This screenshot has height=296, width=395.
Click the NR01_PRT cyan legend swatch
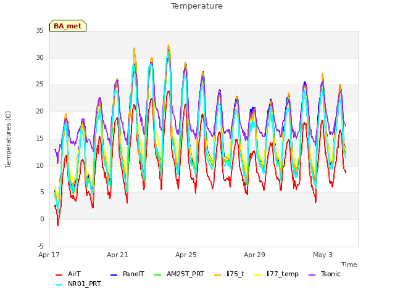pos(59,285)
